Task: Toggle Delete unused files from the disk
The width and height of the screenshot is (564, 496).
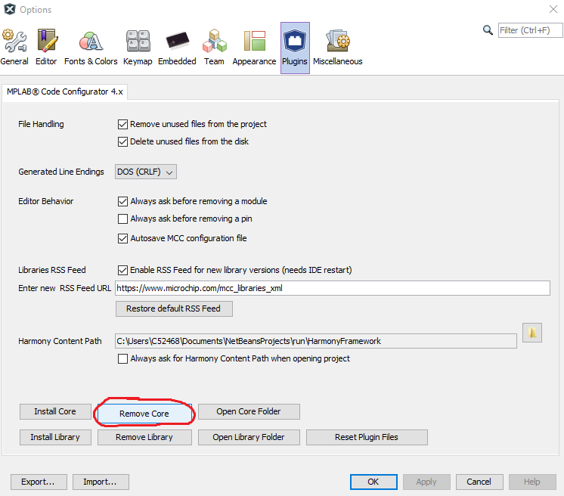Action: click(x=122, y=141)
